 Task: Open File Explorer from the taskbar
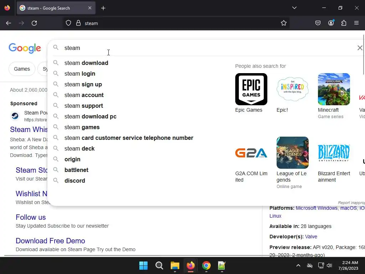[175, 265]
